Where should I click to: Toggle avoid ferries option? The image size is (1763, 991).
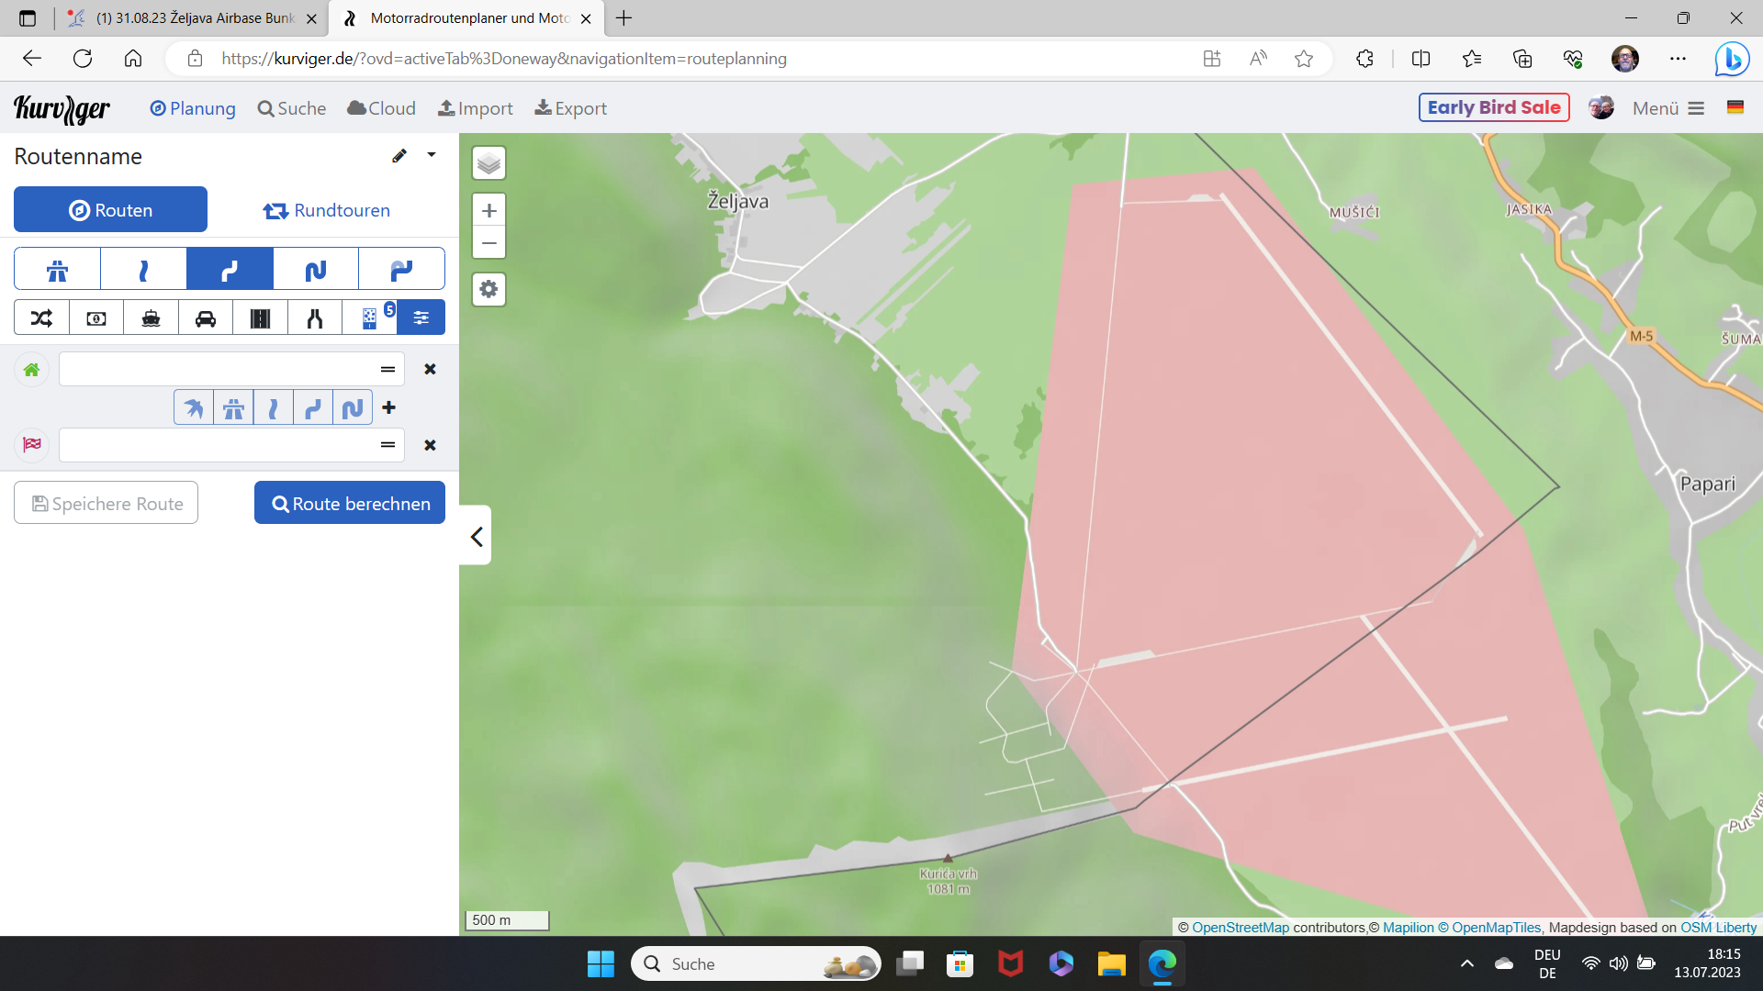click(x=151, y=317)
